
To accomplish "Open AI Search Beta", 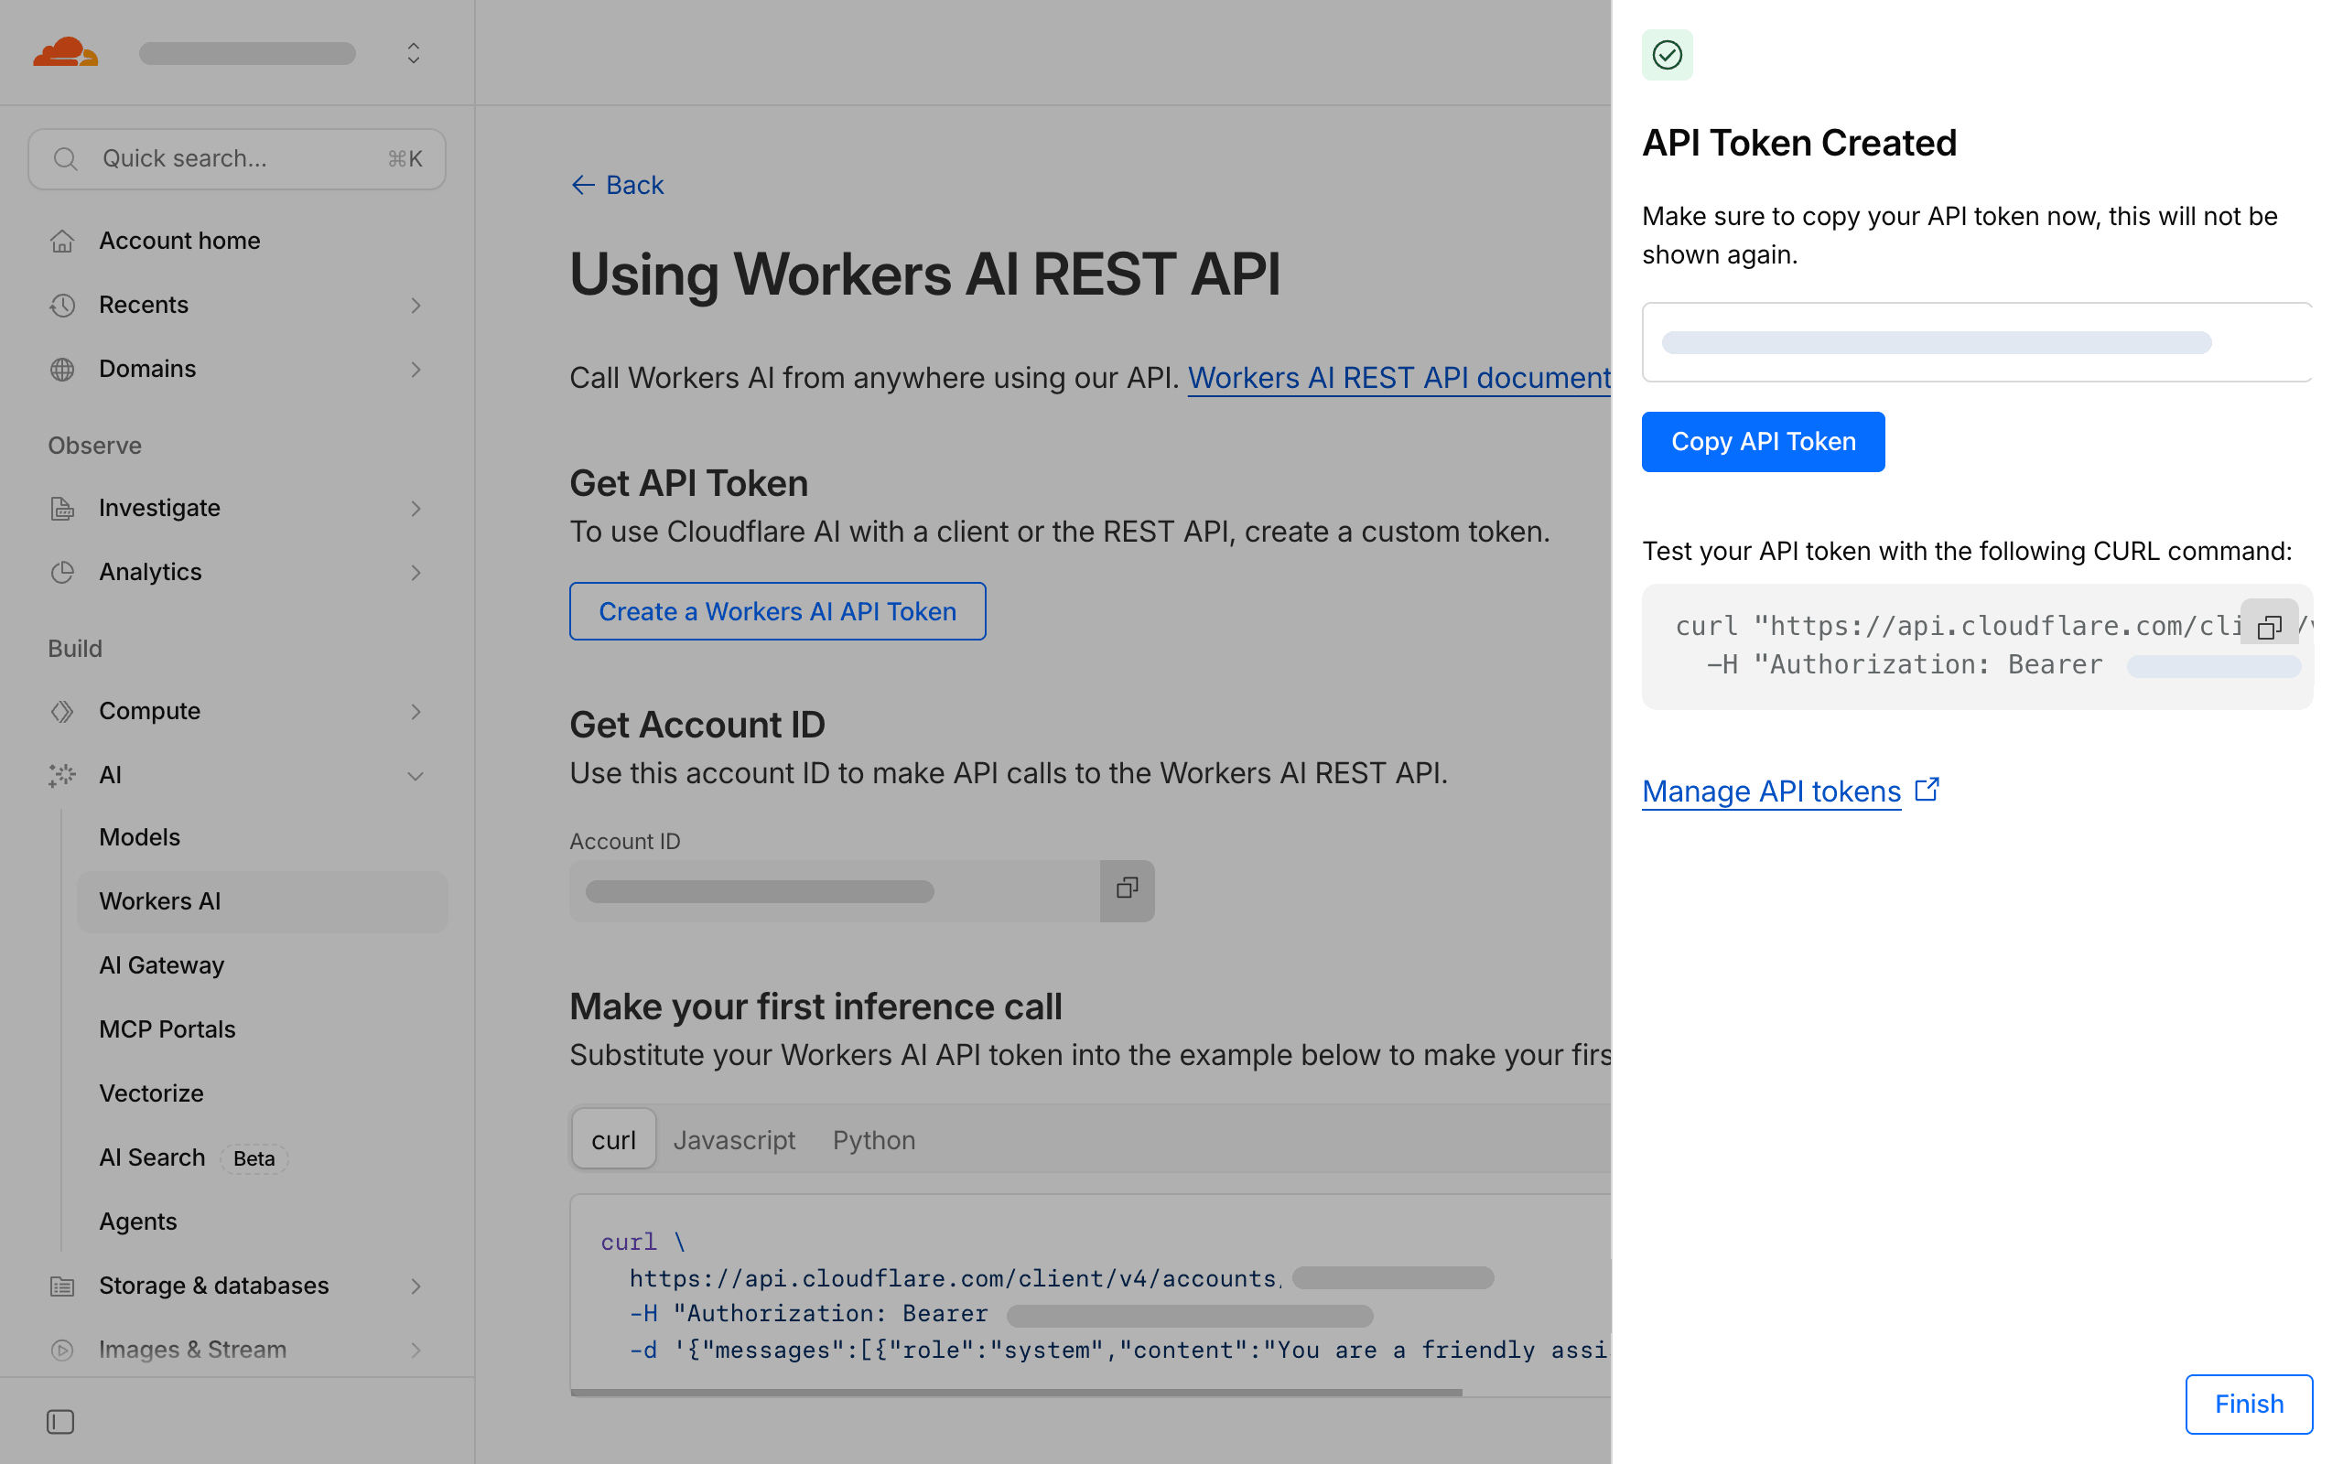I will [x=152, y=1157].
